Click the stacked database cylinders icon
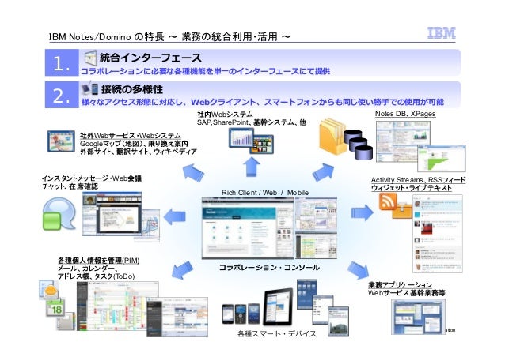The width and height of the screenshot is (505, 357). pyautogui.click(x=358, y=145)
